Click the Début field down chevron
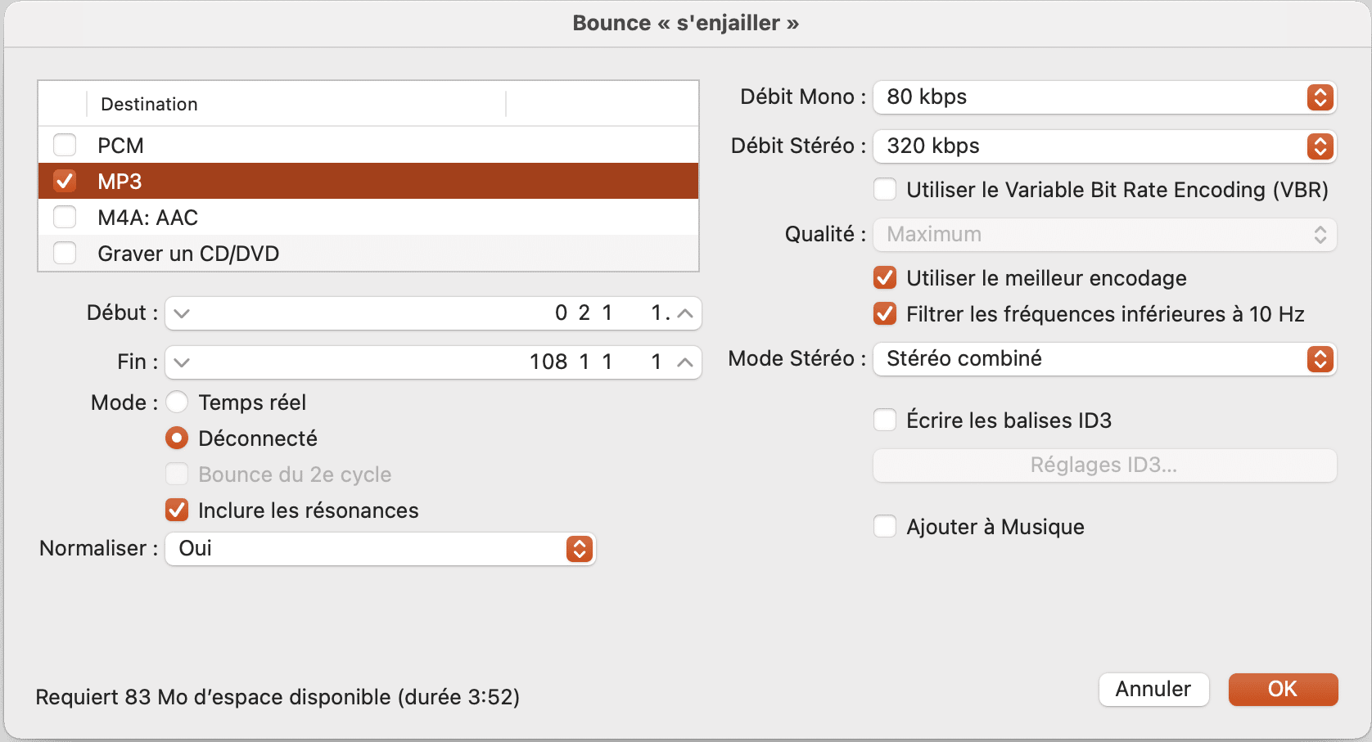 182,313
